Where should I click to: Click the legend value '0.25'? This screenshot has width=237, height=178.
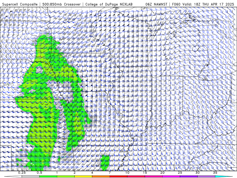(x=22, y=173)
